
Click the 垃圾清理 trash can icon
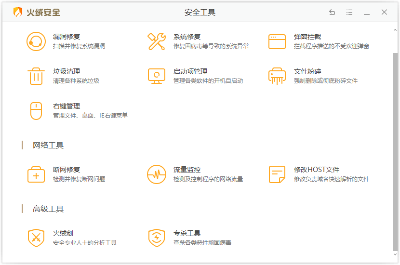pyautogui.click(x=36, y=76)
